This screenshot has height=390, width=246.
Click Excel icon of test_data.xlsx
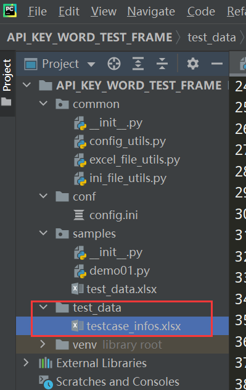78,289
